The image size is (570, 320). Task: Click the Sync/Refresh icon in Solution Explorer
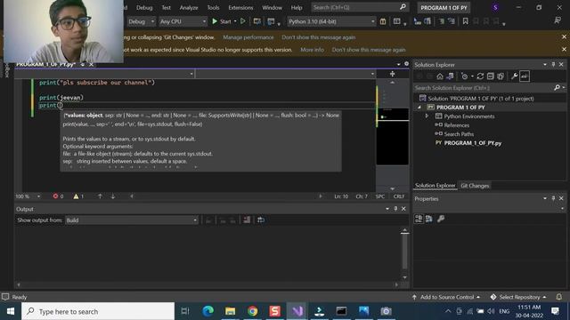pyautogui.click(x=480, y=76)
